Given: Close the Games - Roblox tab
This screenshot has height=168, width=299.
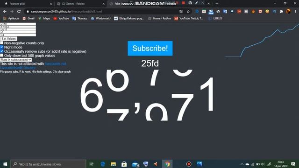Looking at the screenshot, I should tap(104, 4).
